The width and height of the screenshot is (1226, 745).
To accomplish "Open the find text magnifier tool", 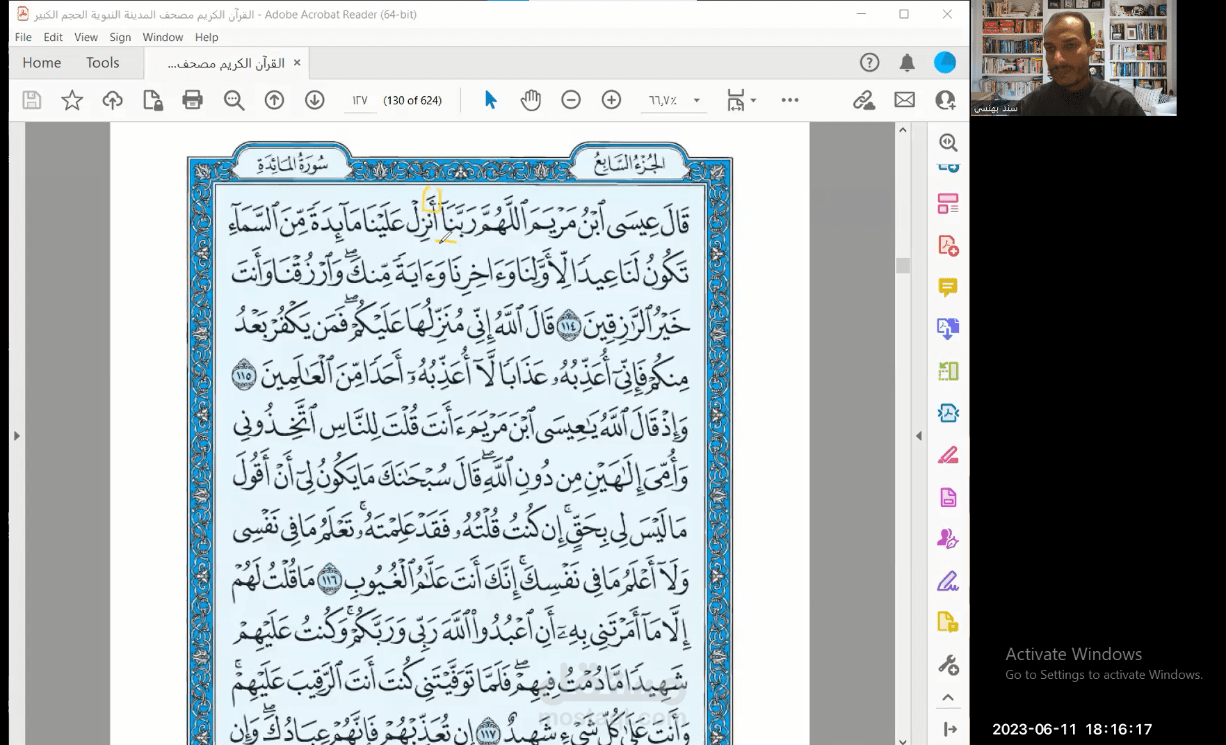I will coord(234,100).
